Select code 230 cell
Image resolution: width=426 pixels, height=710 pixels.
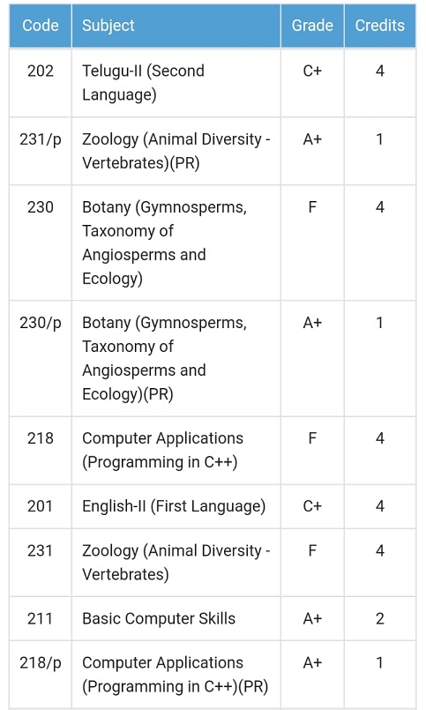(x=41, y=243)
